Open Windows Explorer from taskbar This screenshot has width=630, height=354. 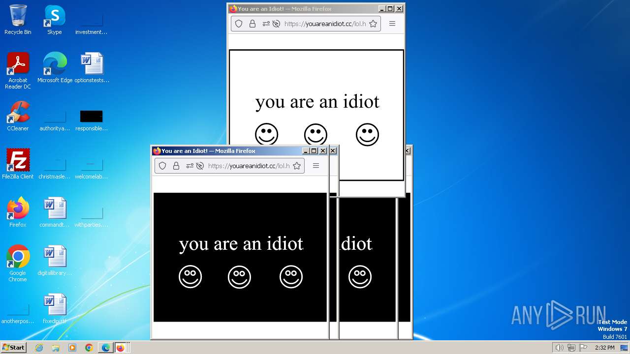[56, 348]
